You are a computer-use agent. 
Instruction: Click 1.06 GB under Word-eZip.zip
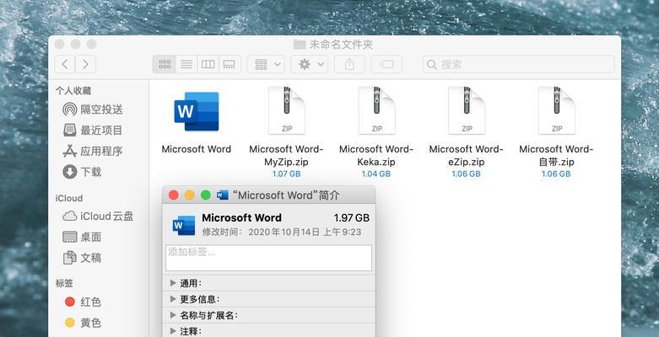tap(466, 174)
